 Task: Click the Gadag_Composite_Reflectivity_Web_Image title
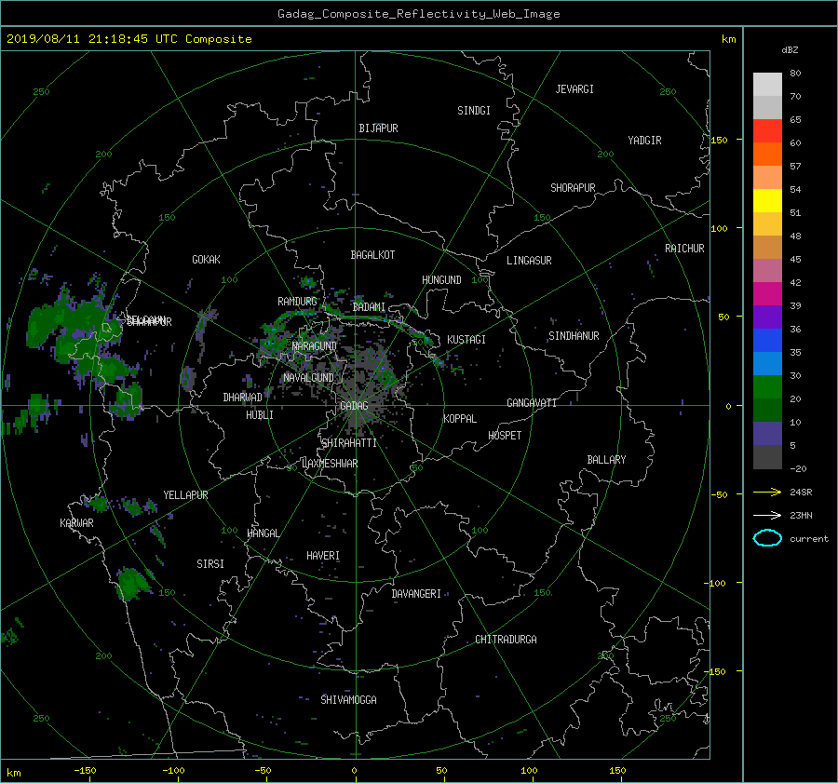pyautogui.click(x=418, y=14)
